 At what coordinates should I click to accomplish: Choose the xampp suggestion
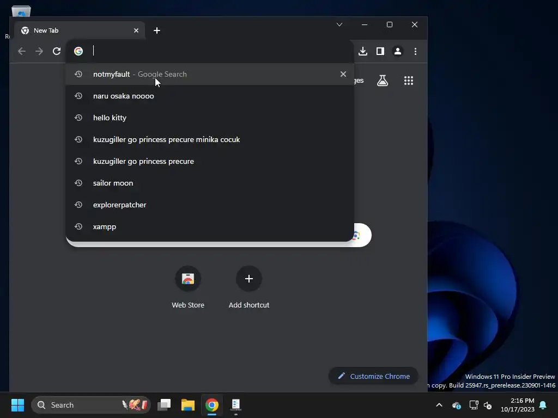point(210,226)
